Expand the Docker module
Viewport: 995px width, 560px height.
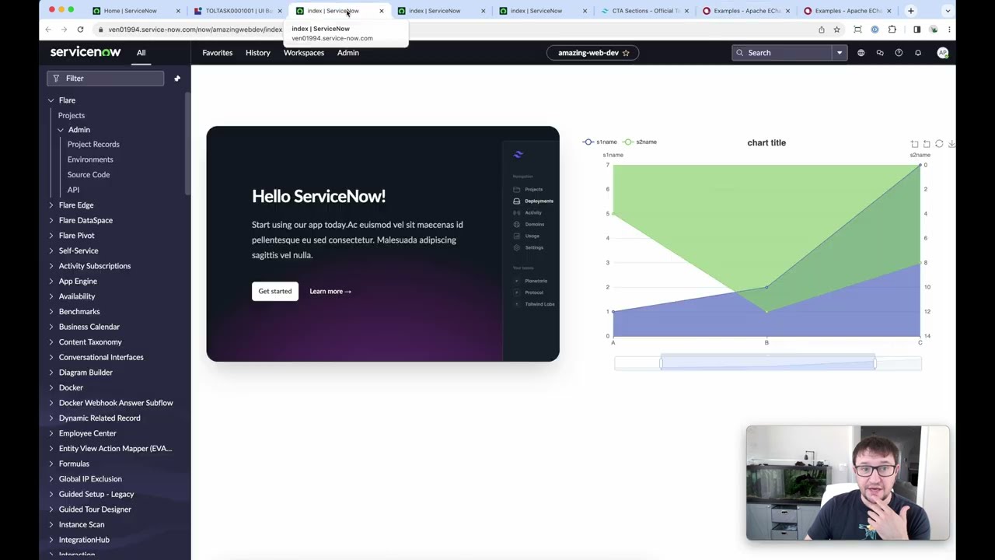pyautogui.click(x=51, y=387)
